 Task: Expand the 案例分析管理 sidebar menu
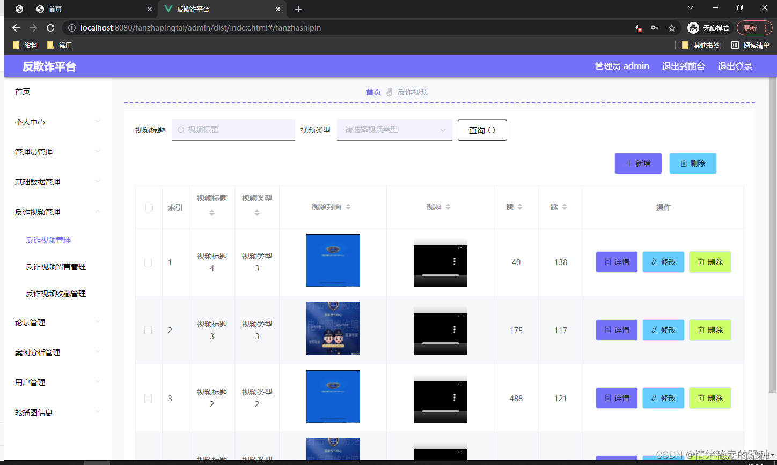58,352
